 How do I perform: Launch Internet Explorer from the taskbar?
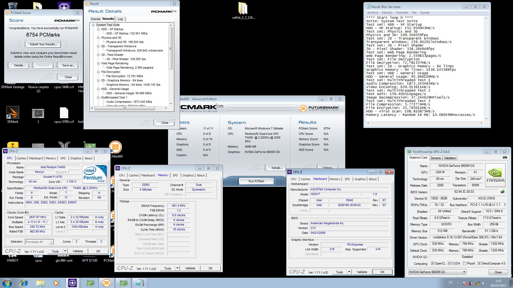point(24,283)
